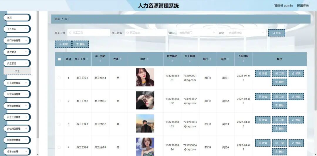The width and height of the screenshot is (317, 156).
Task: Open the 首页 sidebar menu item
Action: [x=17, y=18]
